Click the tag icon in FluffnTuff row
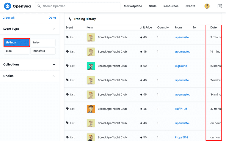The width and height of the screenshot is (226, 141). point(67,108)
